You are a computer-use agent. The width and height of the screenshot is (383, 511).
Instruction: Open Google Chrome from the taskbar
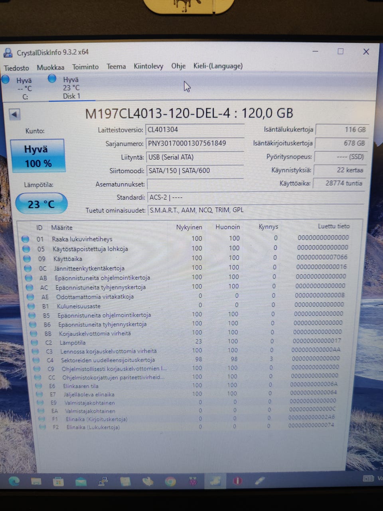click(170, 481)
